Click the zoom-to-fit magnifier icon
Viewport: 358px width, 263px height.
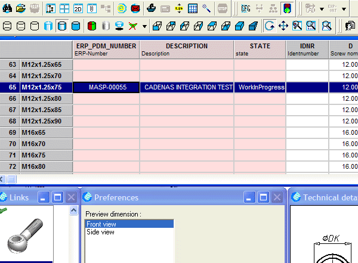(x=327, y=26)
